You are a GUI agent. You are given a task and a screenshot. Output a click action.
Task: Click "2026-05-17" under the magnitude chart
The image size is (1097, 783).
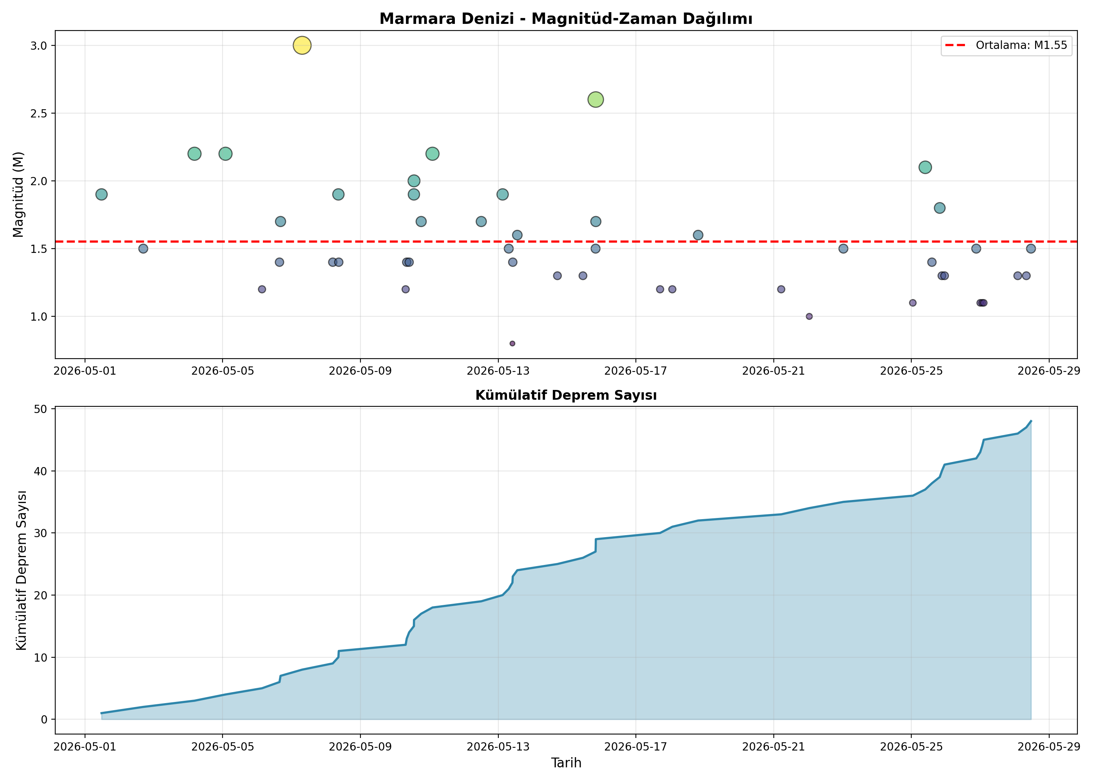[x=636, y=371]
